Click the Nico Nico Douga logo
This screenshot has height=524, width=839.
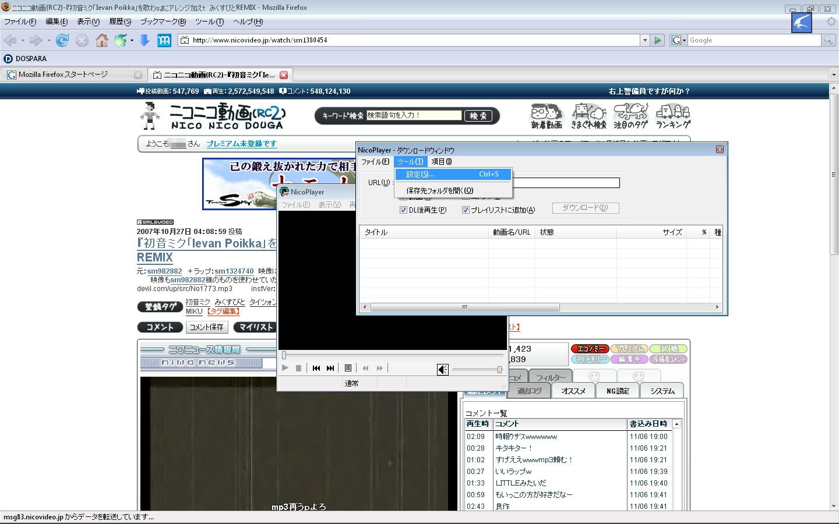(x=227, y=116)
